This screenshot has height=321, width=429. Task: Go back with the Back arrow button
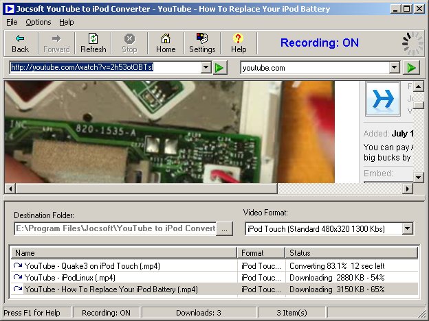pos(20,43)
